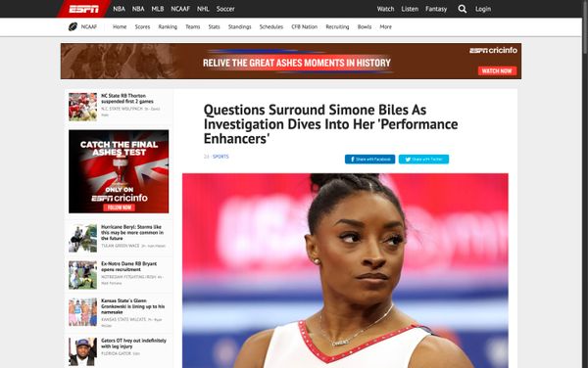Viewport: 588px width, 368px height.
Task: Click the ESPN logo in header
Action: tap(83, 9)
